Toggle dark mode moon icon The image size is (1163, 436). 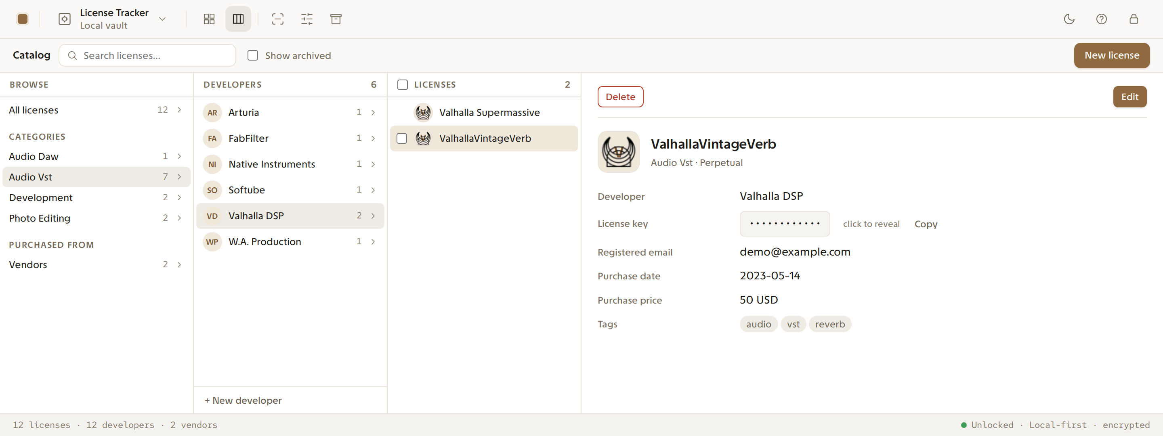point(1069,19)
